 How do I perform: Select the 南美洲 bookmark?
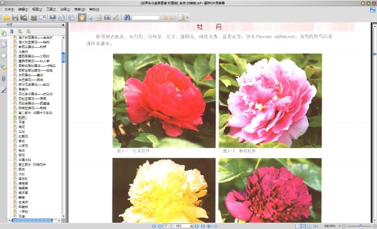[x=23, y=89]
